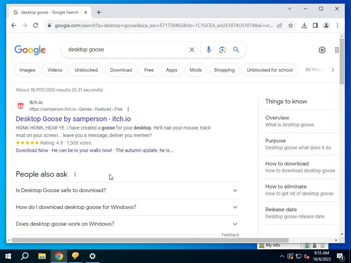The image size is (351, 263).
Task: Select the Free filter chip
Action: (149, 70)
